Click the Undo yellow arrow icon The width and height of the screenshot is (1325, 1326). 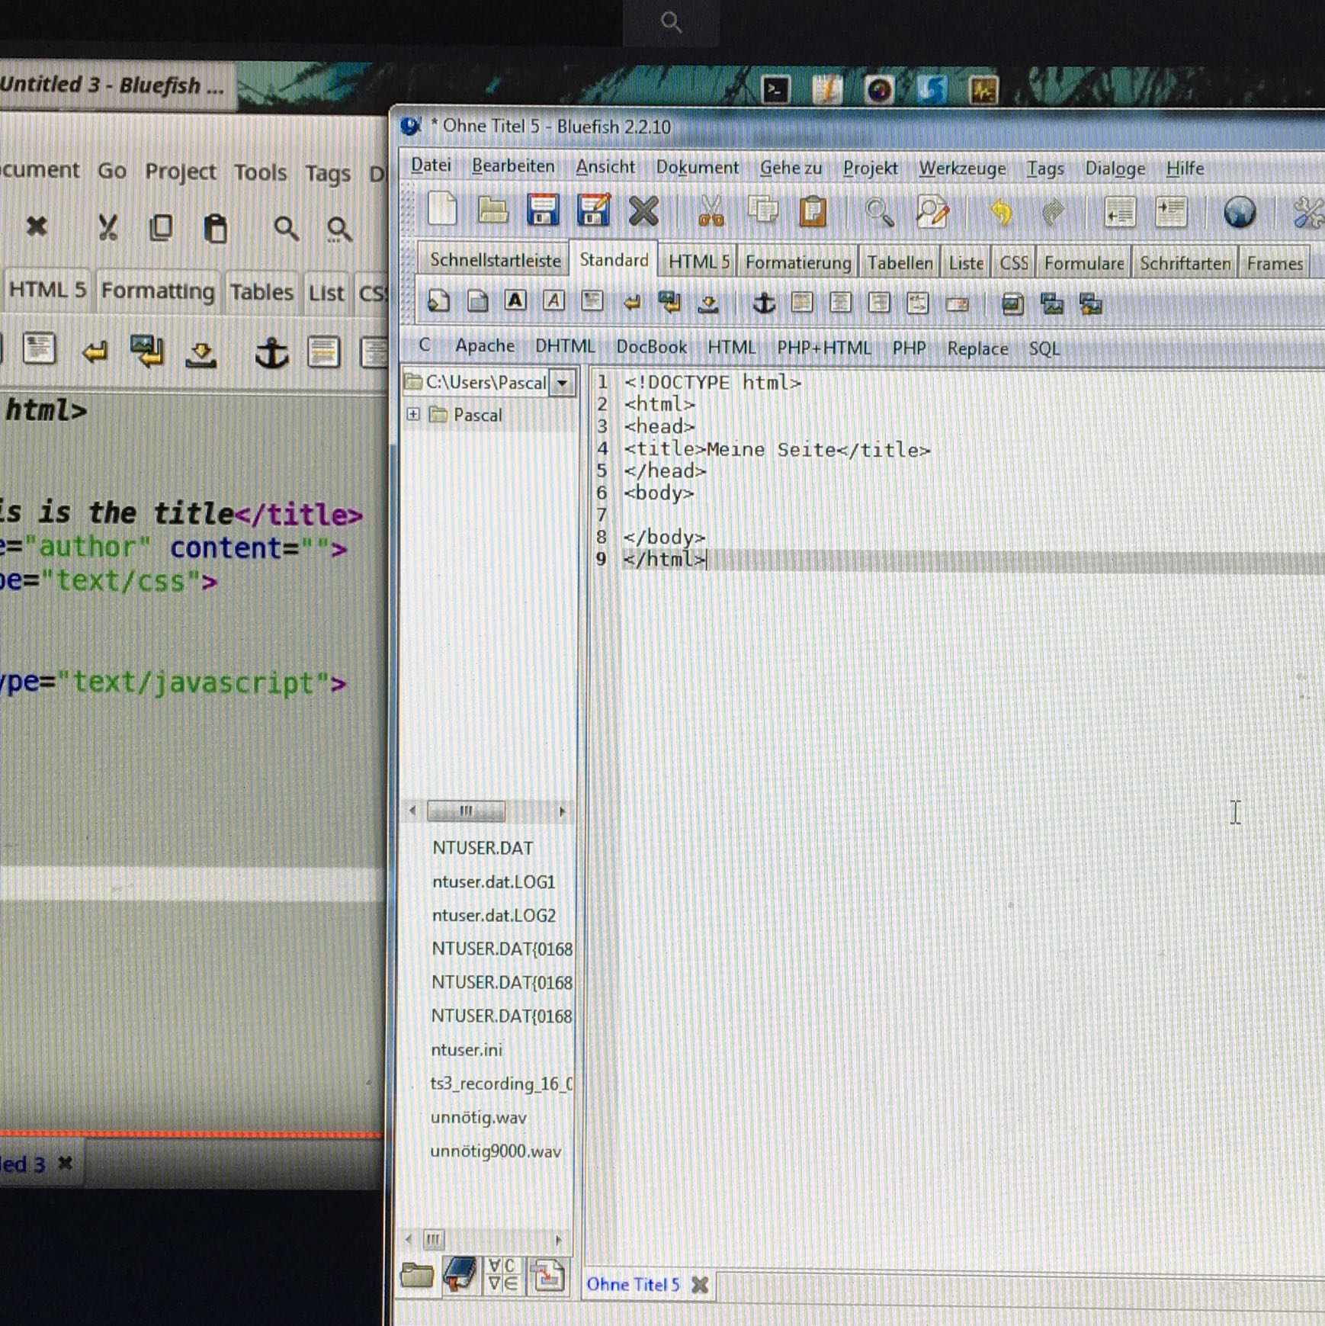click(x=1001, y=213)
